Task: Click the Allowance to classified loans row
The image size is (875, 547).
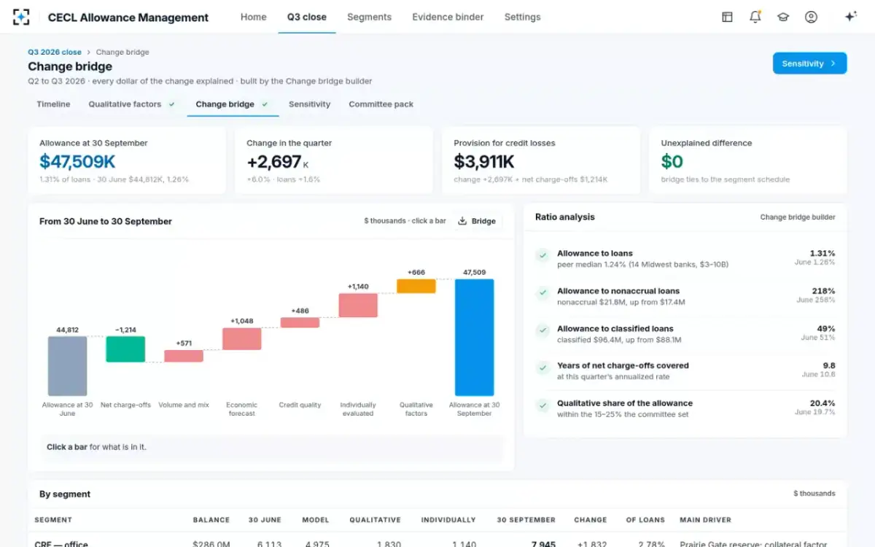Action: 685,333
